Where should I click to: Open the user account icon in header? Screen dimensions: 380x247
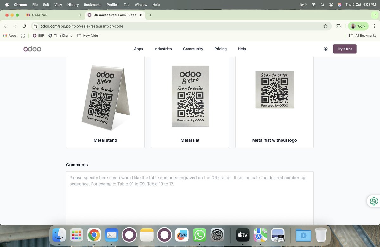tap(326, 49)
